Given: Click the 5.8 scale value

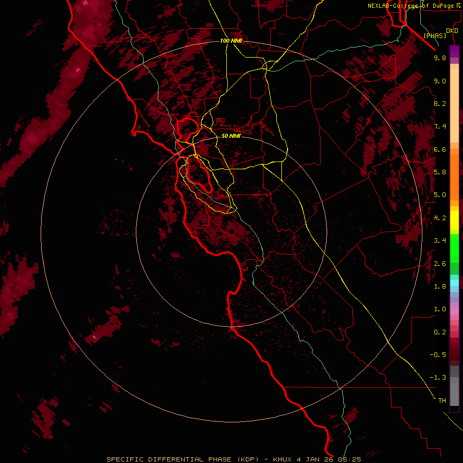Looking at the screenshot, I should tap(440, 172).
